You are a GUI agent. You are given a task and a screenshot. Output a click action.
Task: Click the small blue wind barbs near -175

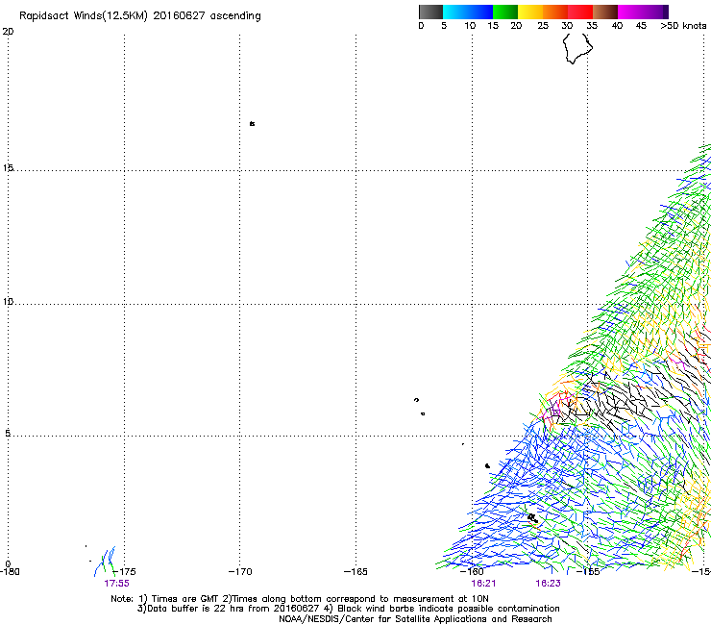tap(105, 561)
